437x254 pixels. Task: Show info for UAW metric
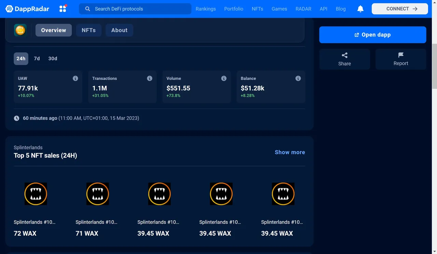click(x=75, y=78)
